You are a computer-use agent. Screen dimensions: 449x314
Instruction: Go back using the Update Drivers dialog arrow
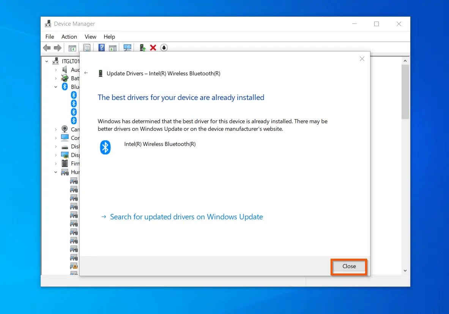(86, 73)
